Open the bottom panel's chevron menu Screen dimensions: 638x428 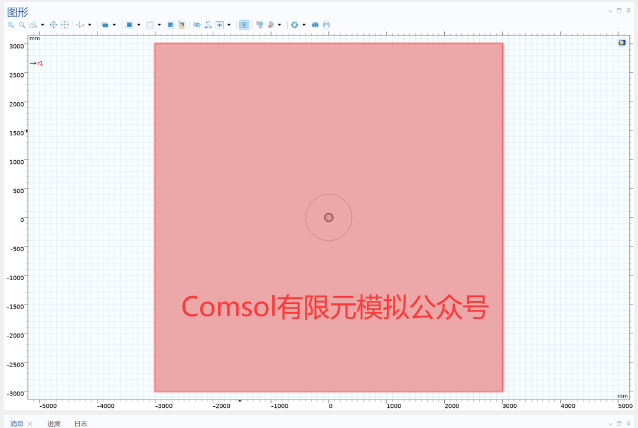point(610,424)
